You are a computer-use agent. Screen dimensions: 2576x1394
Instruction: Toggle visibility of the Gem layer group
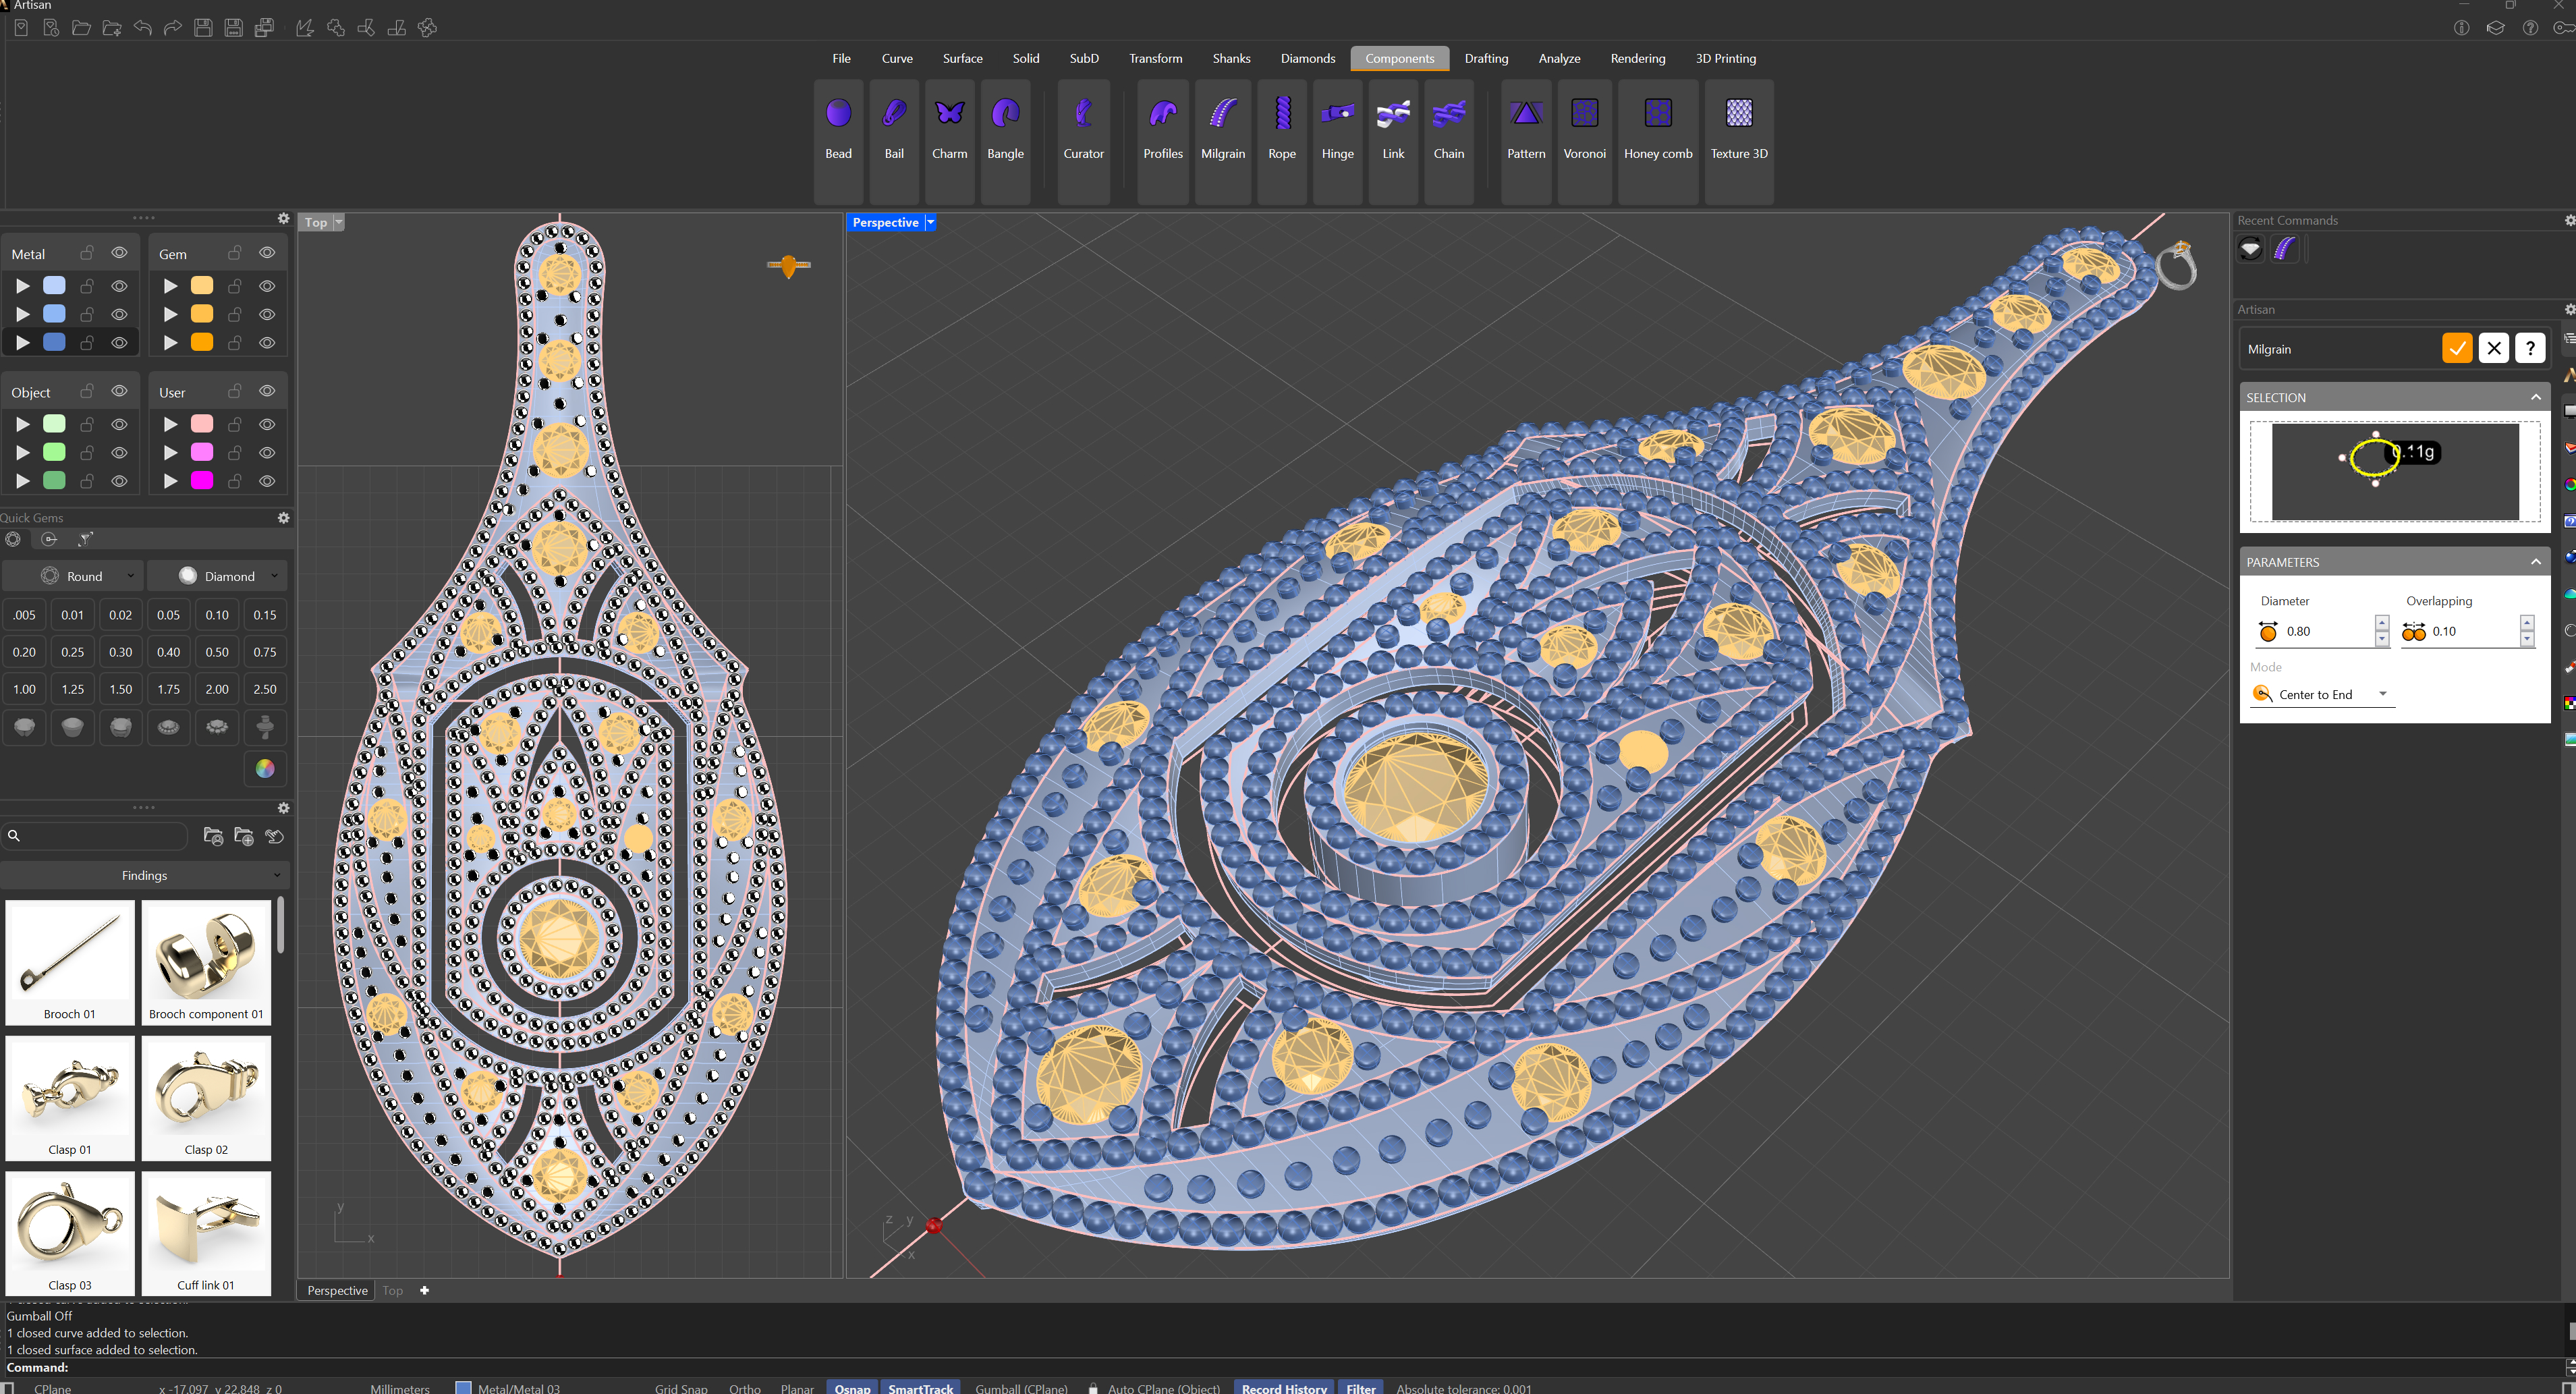(x=267, y=253)
